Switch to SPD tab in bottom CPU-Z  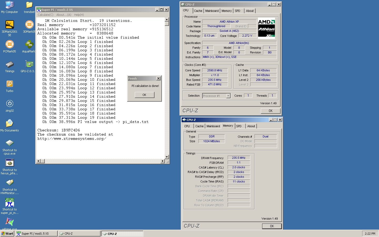point(239,126)
